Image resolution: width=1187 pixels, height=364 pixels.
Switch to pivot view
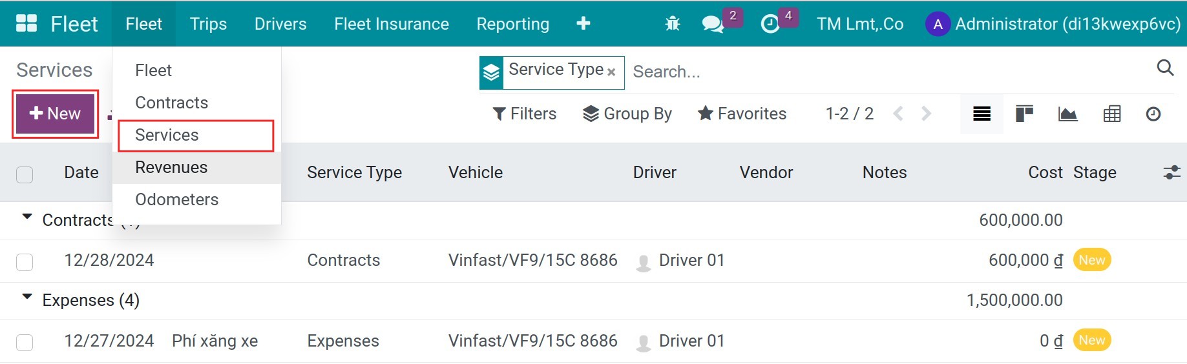[1111, 114]
